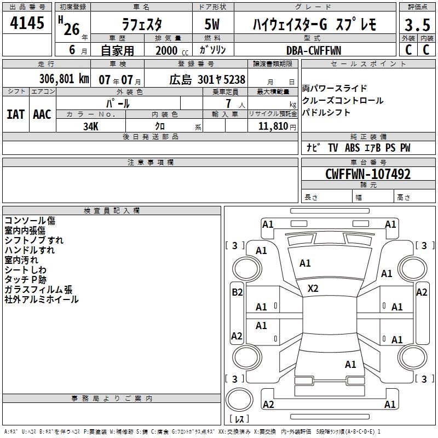This screenshot has height=438, width=438.
Task: Click the first registration year H26
Action: pos(70,26)
